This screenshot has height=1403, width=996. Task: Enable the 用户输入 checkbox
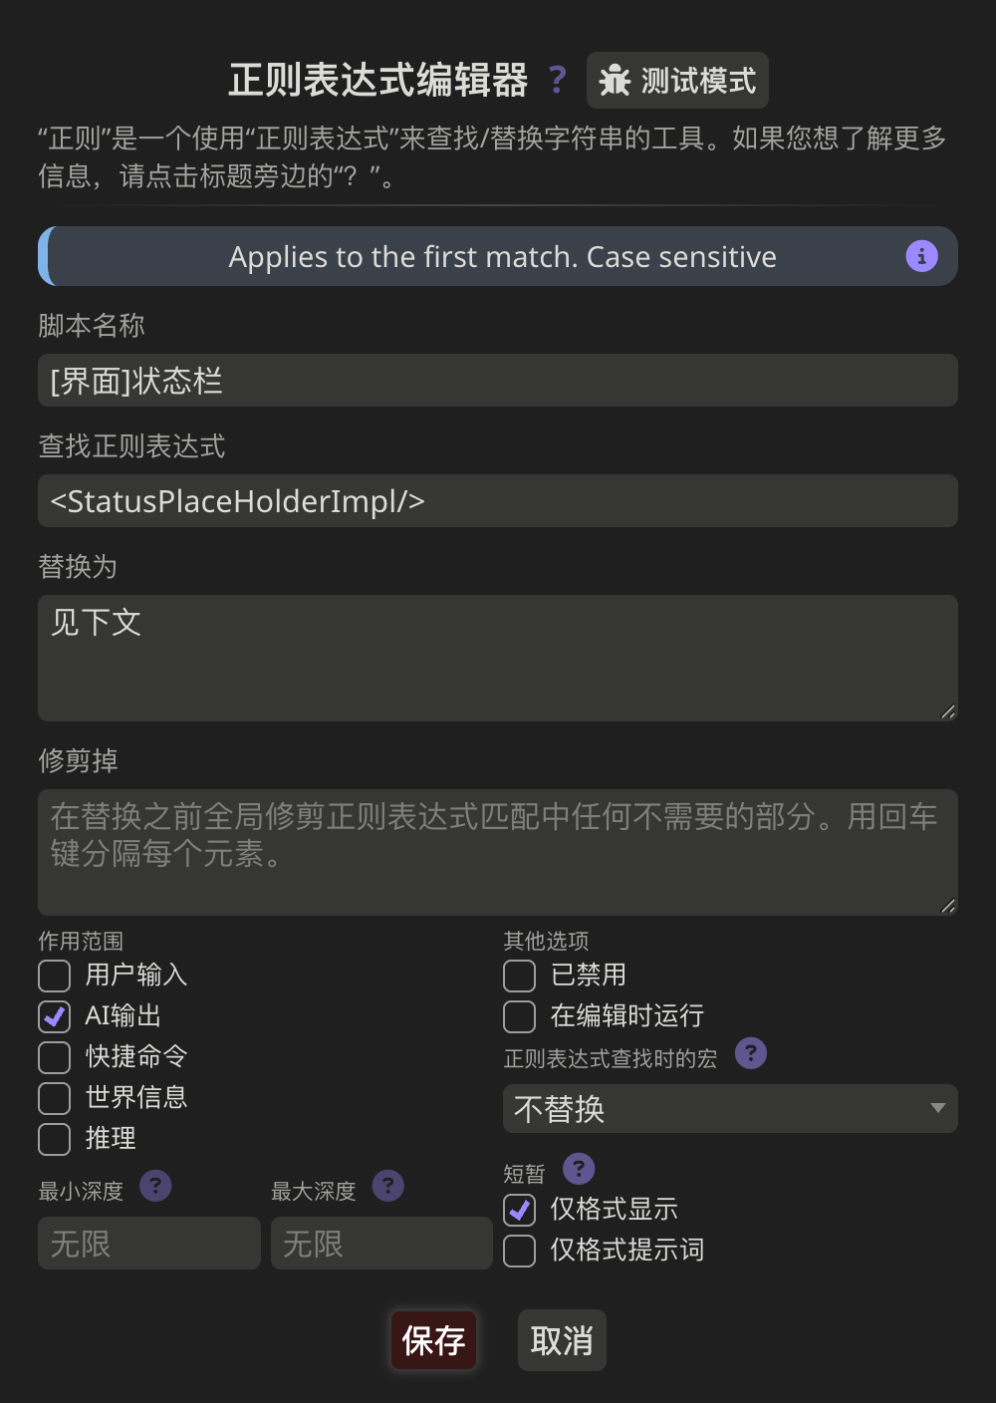point(55,976)
